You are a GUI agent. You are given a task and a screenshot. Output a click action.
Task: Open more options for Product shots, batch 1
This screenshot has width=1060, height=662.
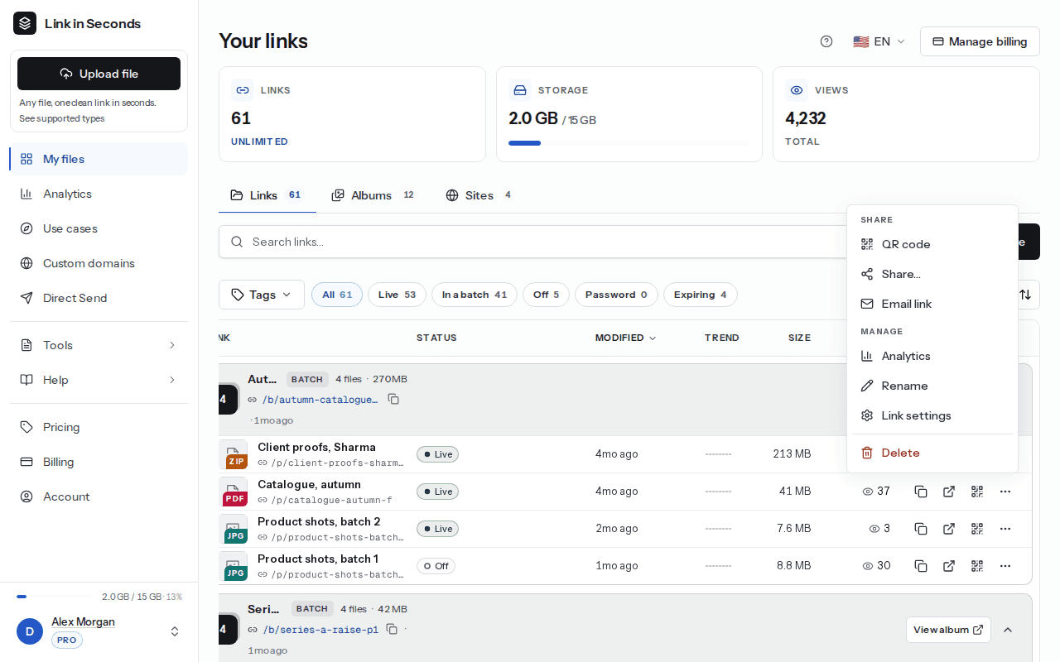[1005, 566]
